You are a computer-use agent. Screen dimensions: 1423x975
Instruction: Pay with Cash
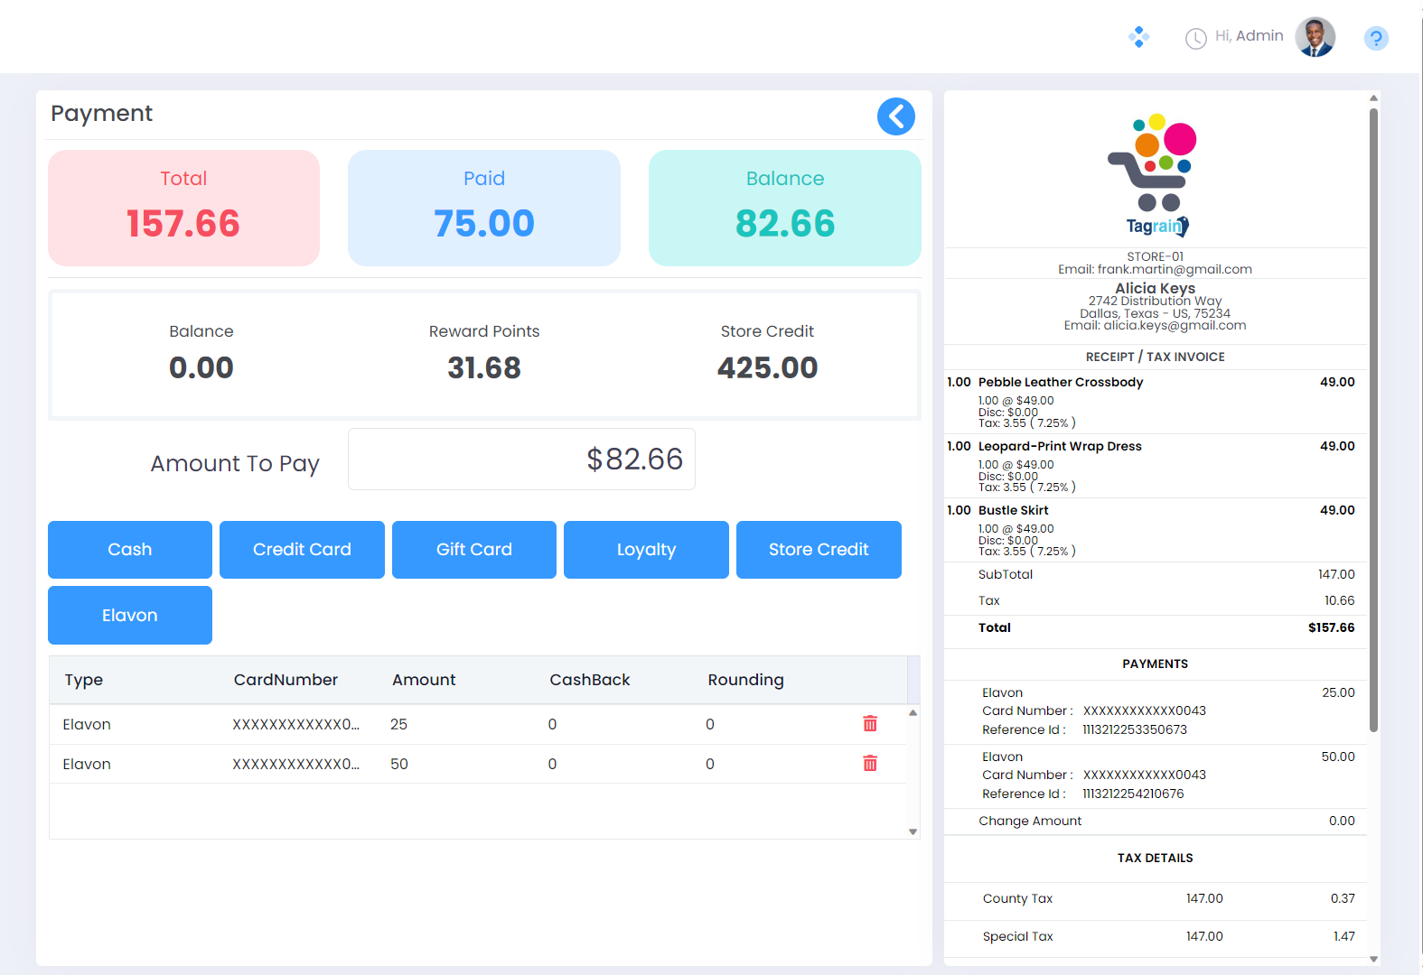130,550
